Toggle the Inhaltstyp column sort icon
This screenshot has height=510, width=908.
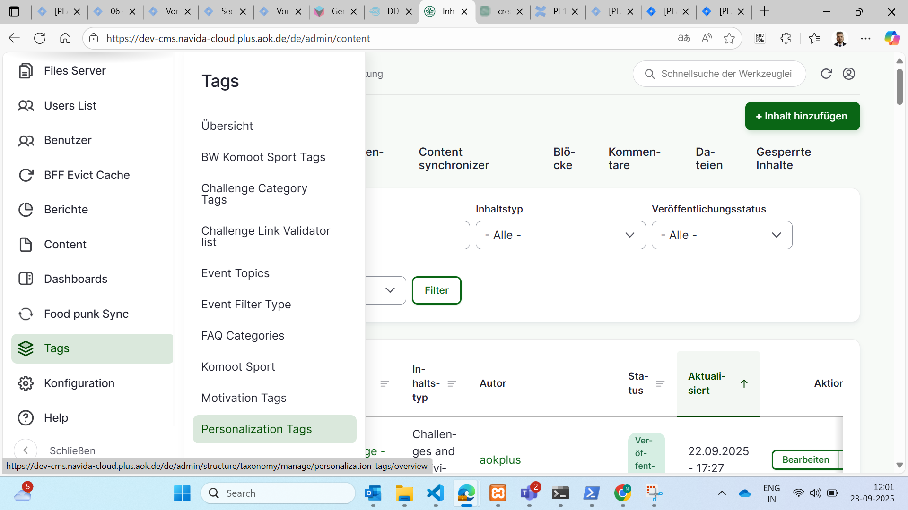[452, 383]
